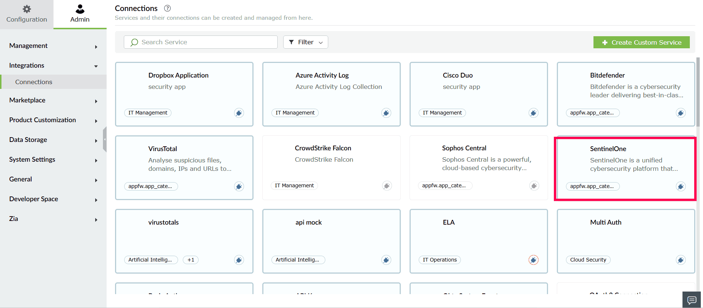Open the Bitdefender card title

(x=607, y=75)
